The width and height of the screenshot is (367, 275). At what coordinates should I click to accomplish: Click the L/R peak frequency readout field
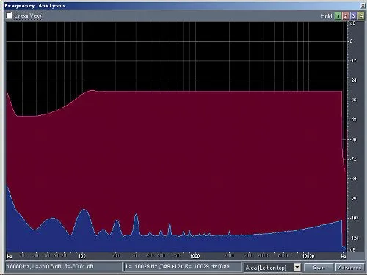183,266
